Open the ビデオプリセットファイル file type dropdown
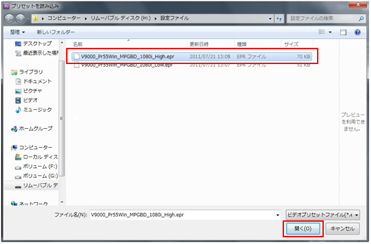The width and height of the screenshot is (371, 244). (x=322, y=215)
